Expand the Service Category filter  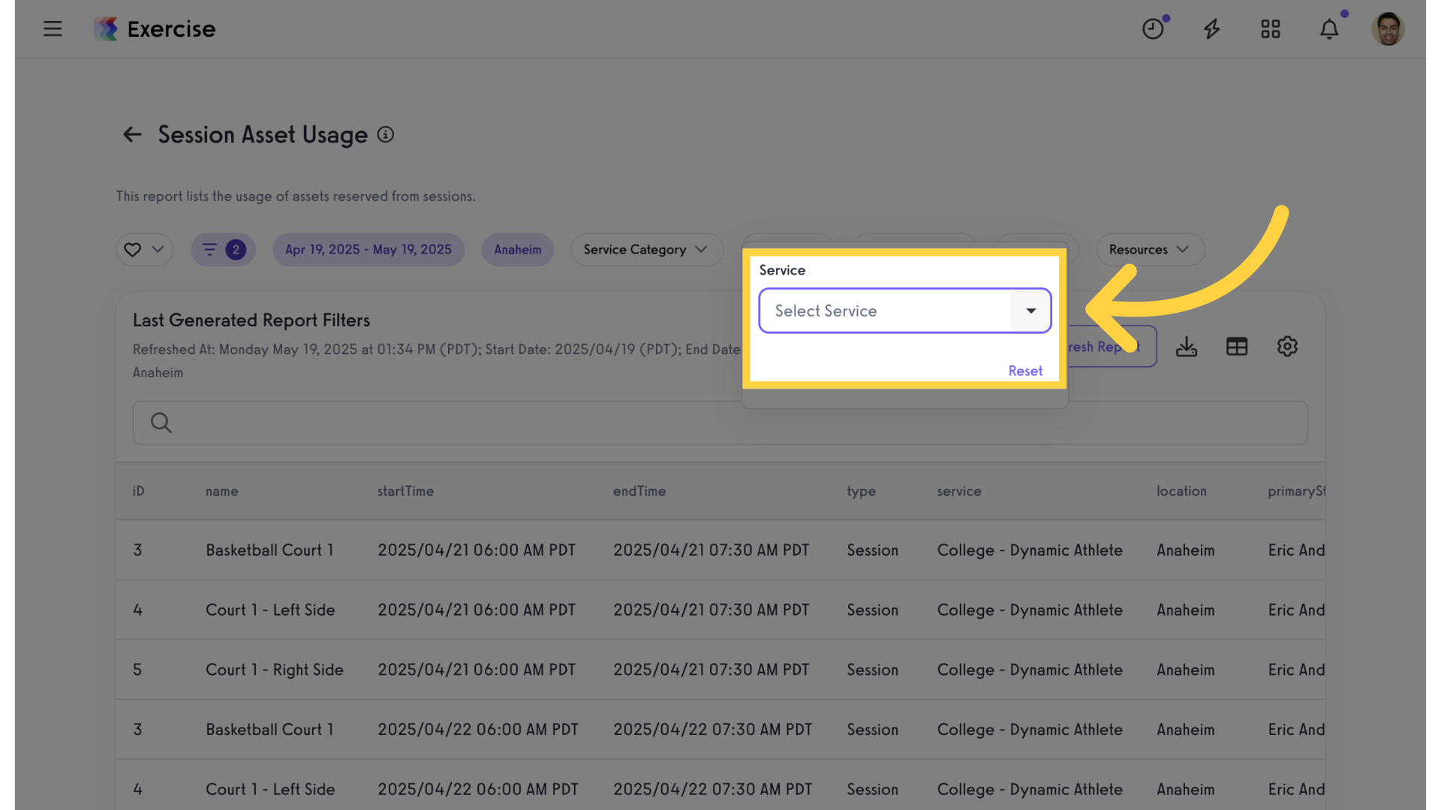pyautogui.click(x=646, y=250)
